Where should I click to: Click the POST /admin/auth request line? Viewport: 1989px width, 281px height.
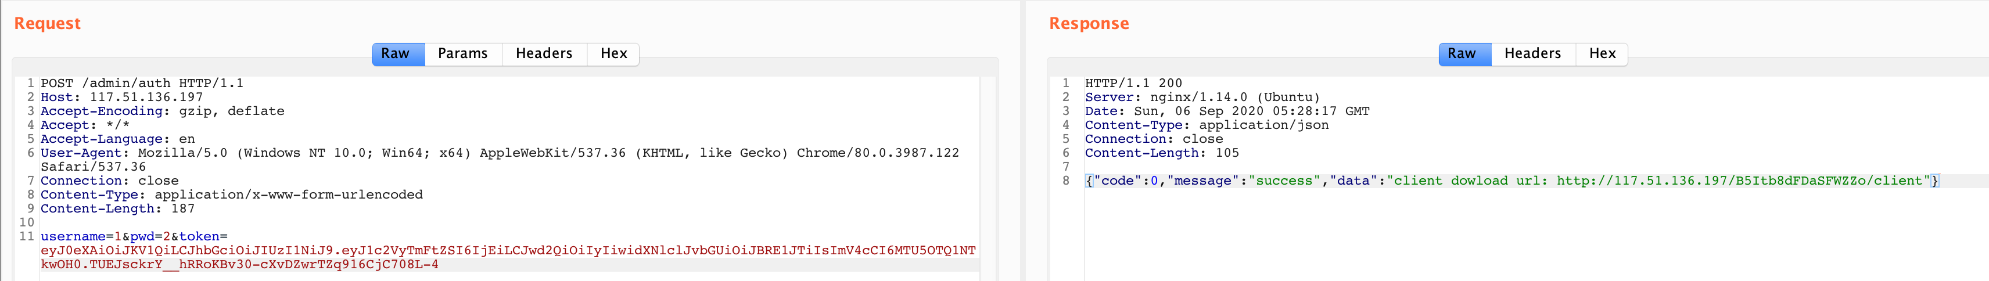click(142, 84)
